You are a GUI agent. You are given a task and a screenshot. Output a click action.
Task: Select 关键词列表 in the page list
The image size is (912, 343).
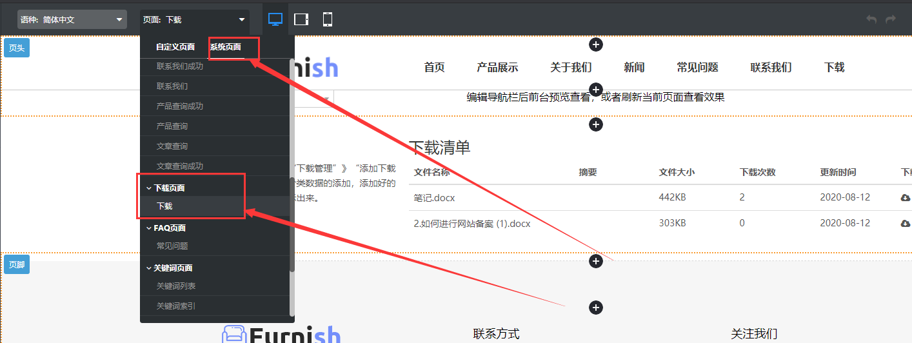[176, 286]
